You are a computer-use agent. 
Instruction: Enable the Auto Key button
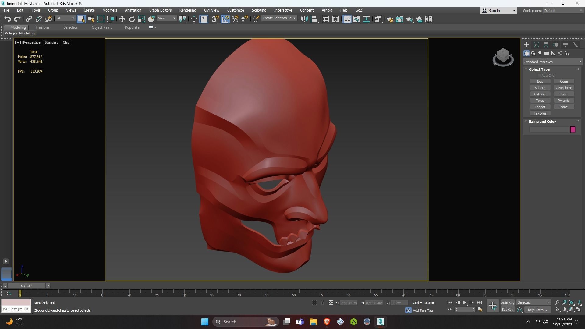point(507,302)
